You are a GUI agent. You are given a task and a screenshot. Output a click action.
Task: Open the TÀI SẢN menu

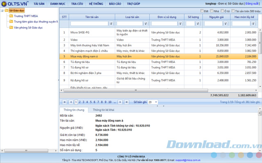39,4
